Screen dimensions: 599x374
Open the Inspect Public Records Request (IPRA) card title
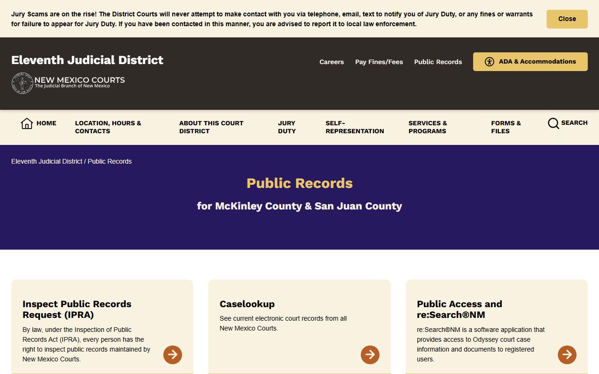click(x=77, y=309)
